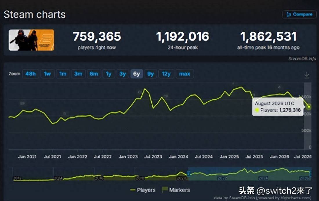Click the 2016 label in the navigator
The width and height of the screenshot is (319, 201).
click(x=99, y=178)
